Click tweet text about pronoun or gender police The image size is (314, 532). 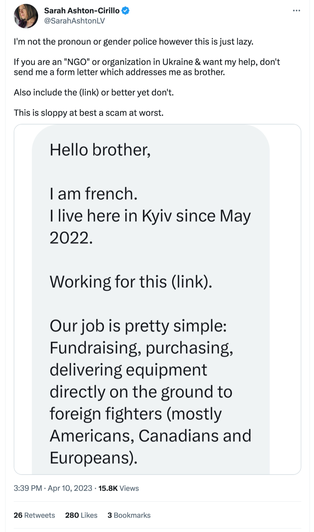(x=133, y=42)
